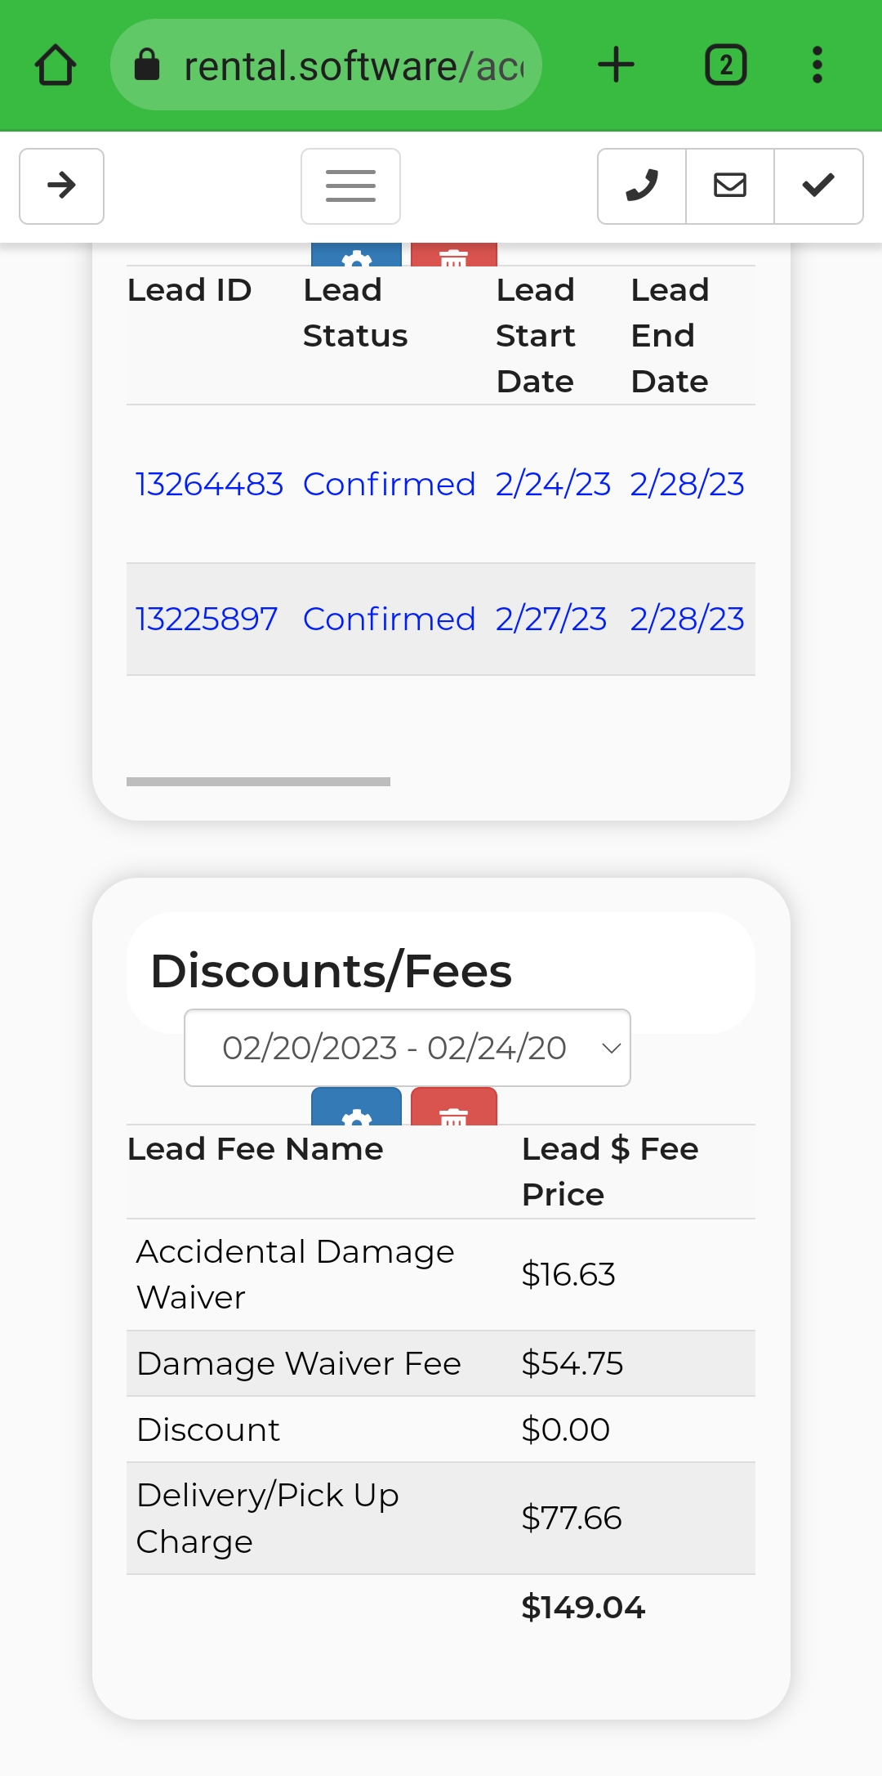Open the hamburger navigation menu
Screen dimensions: 882x1776
click(350, 186)
